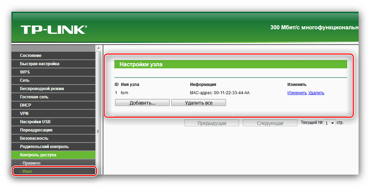Open the Состояние menu item

point(31,56)
